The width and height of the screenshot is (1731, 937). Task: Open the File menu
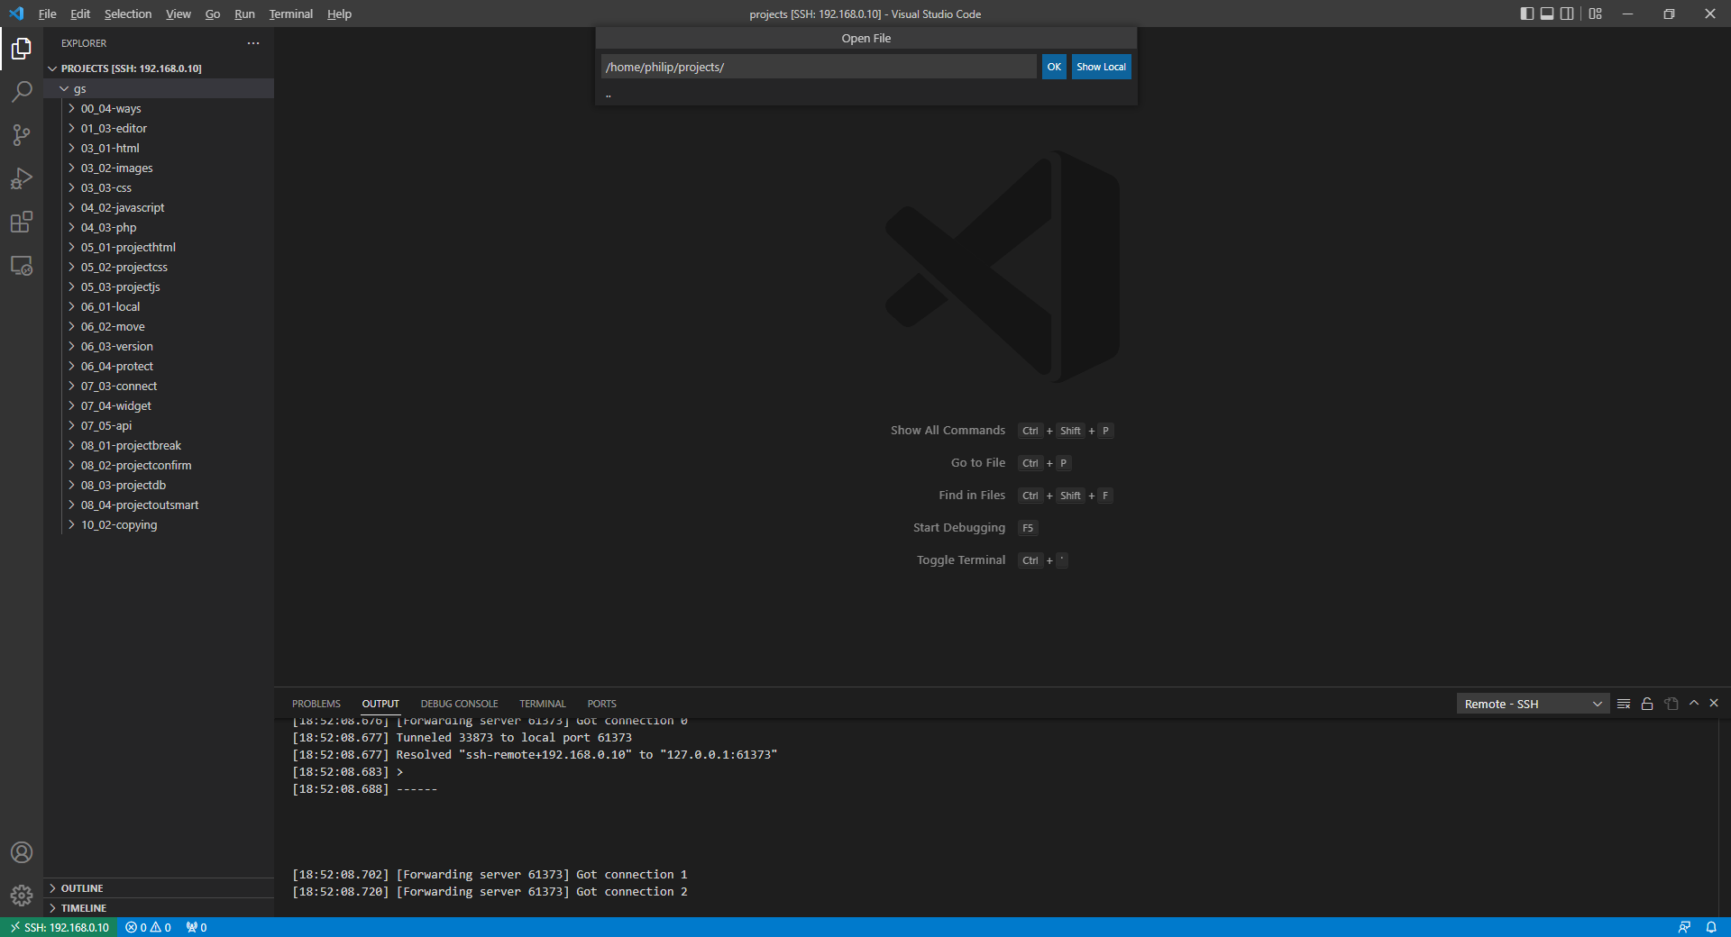[x=48, y=14]
